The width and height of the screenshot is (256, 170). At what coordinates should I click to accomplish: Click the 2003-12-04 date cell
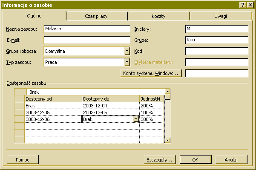pyautogui.click(x=111, y=106)
